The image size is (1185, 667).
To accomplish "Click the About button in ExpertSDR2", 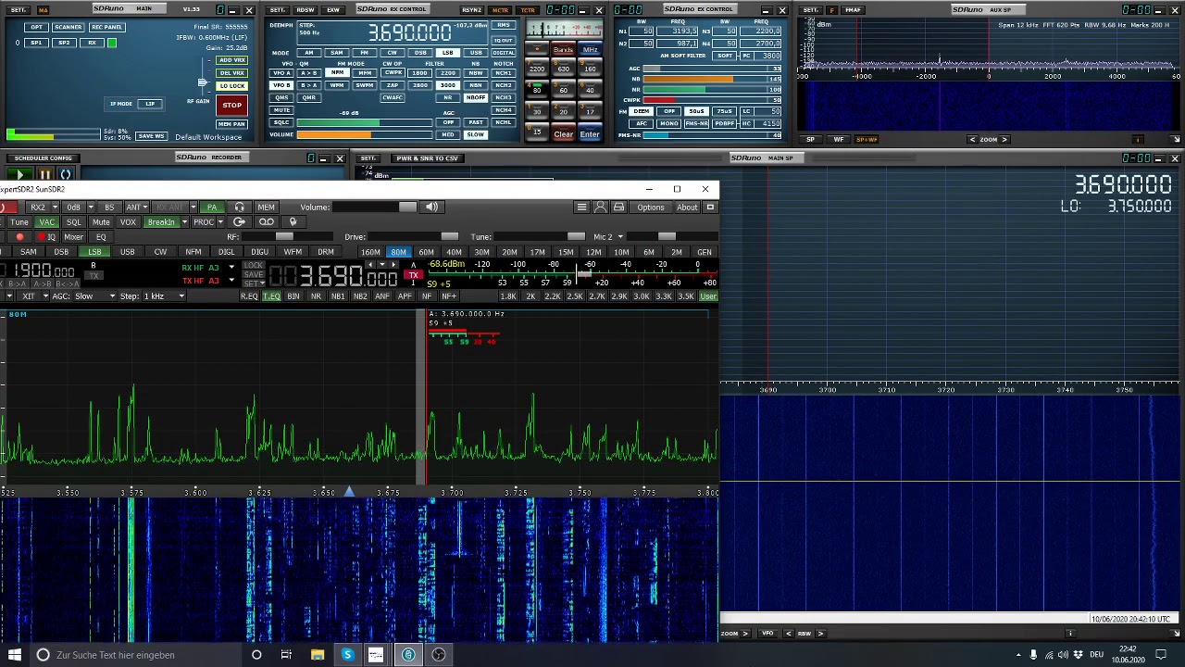I will click(687, 208).
